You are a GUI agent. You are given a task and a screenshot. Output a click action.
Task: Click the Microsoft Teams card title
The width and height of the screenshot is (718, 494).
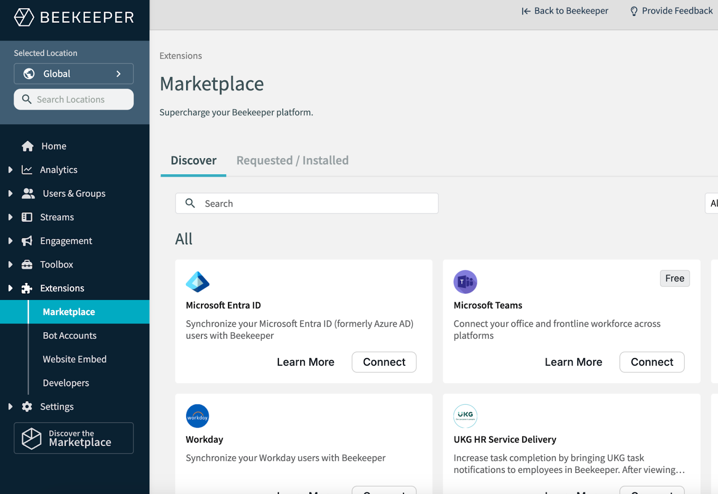(x=488, y=305)
